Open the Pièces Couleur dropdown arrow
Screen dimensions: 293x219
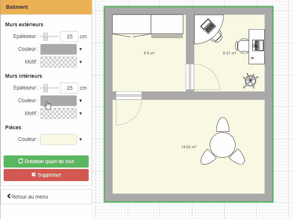(81, 139)
